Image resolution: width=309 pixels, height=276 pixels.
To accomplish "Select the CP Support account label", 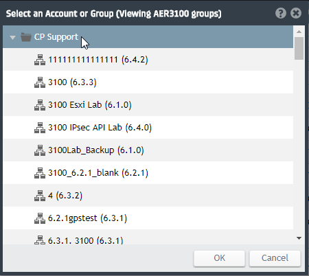I will pos(56,37).
